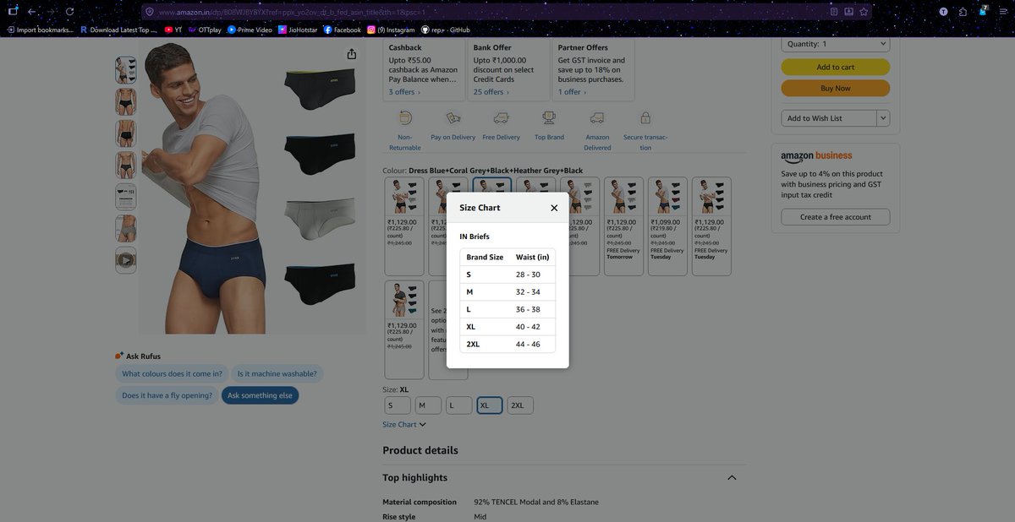Select the first product image thumbnail
Viewport: 1015px width, 522px height.
pos(125,69)
